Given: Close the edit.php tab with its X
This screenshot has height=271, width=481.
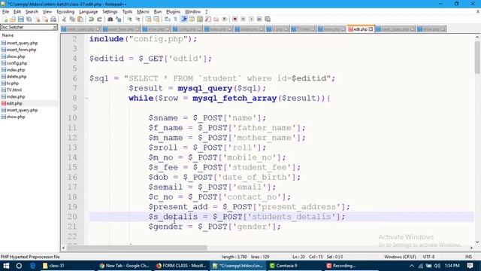Looking at the screenshot, I should [x=371, y=29].
